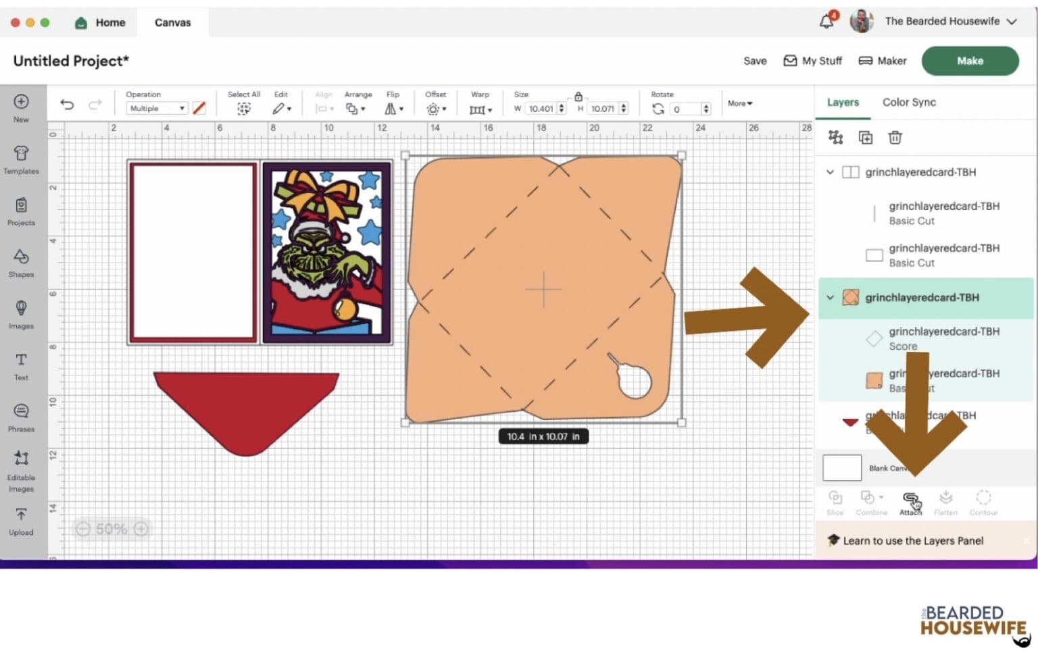
Task: Expand the More toolbar menu
Action: click(739, 103)
